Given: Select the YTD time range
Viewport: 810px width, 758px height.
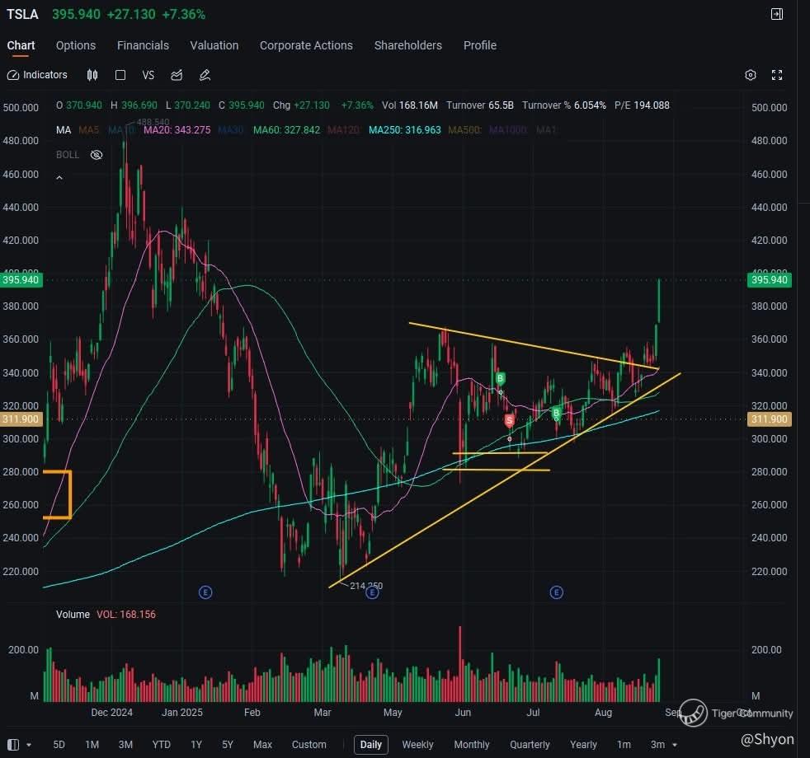Looking at the screenshot, I should [x=161, y=745].
